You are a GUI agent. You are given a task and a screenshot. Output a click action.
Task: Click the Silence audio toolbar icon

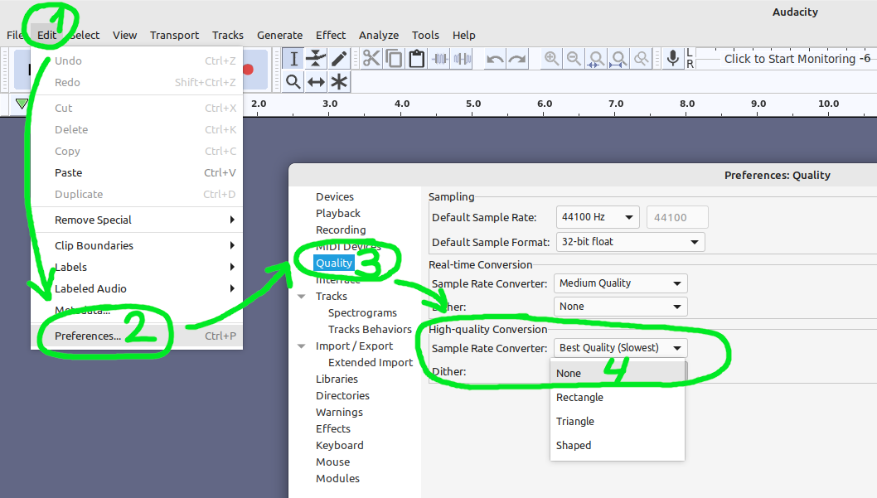tap(462, 59)
